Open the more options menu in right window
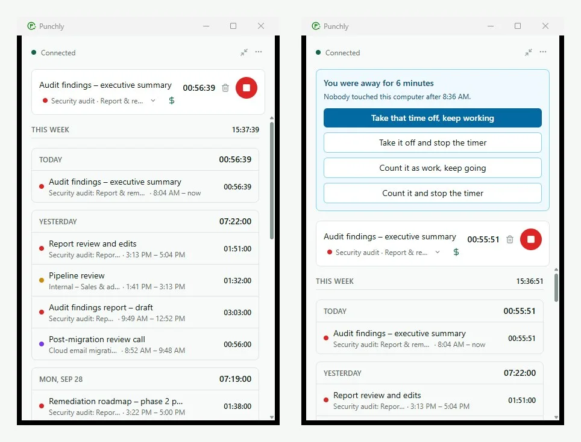 point(543,52)
